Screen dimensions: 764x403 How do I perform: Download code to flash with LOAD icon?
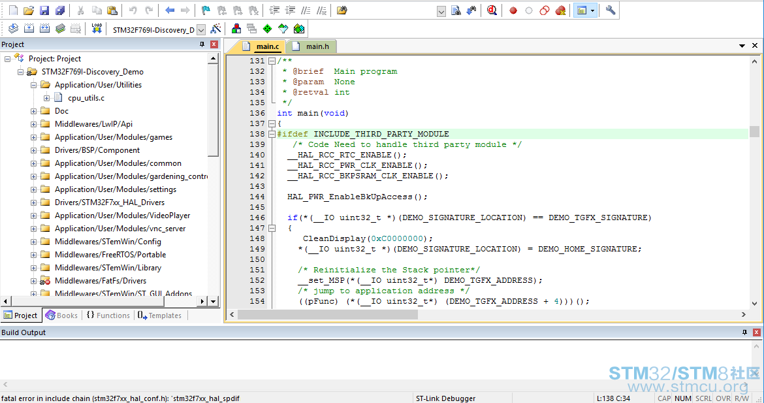(x=97, y=29)
